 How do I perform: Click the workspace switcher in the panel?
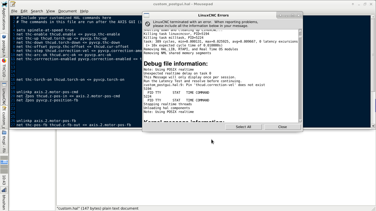pyautogui.click(x=4, y=164)
